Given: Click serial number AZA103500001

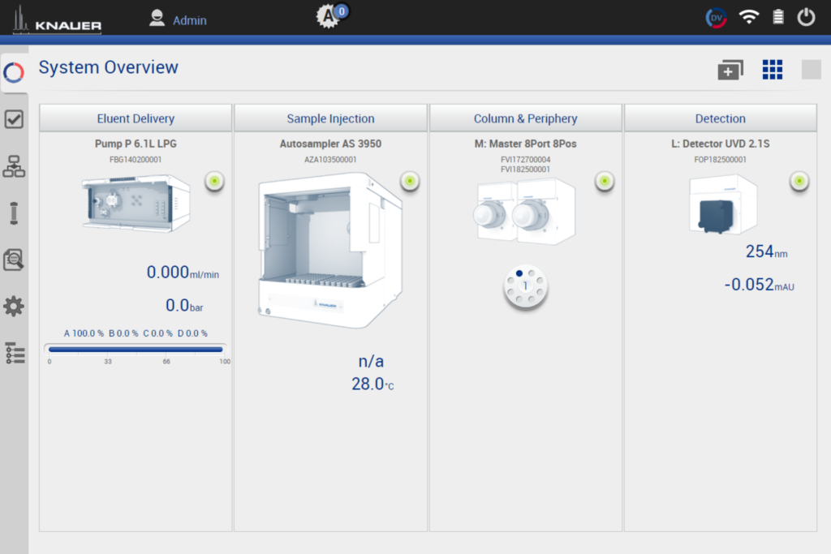Looking at the screenshot, I should click(x=330, y=160).
